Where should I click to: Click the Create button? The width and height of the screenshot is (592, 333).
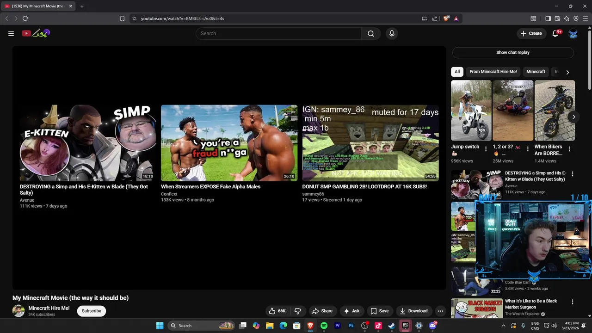coord(531,33)
